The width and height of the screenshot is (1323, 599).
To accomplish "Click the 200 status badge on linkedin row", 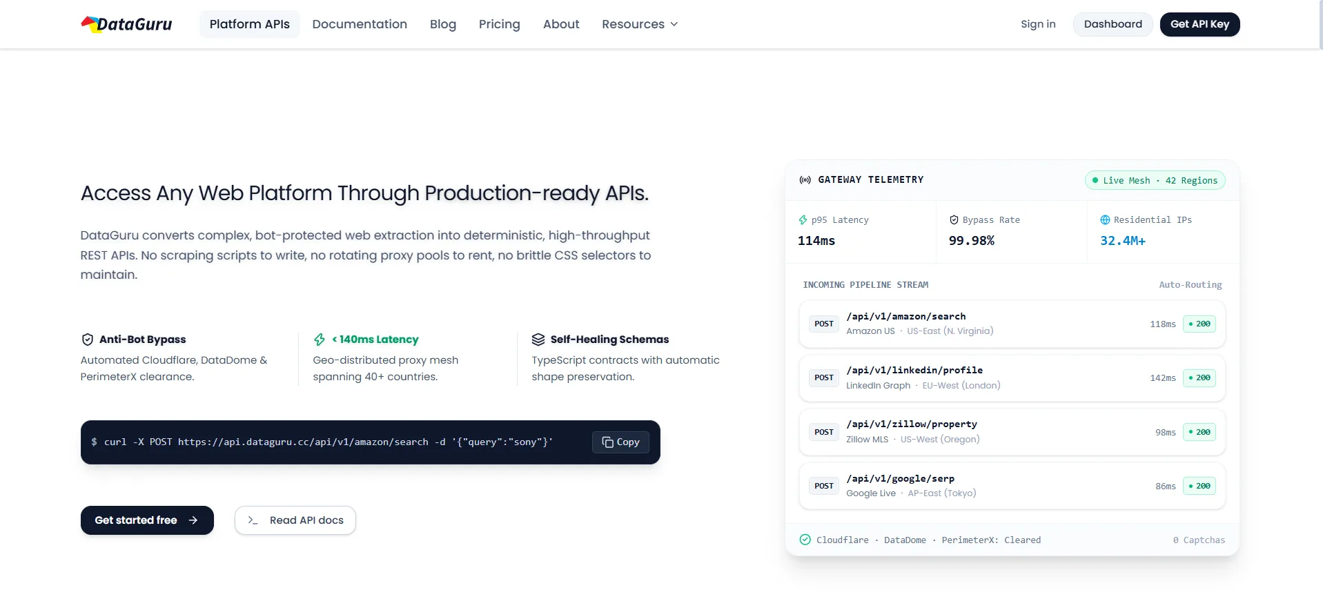I will point(1199,377).
